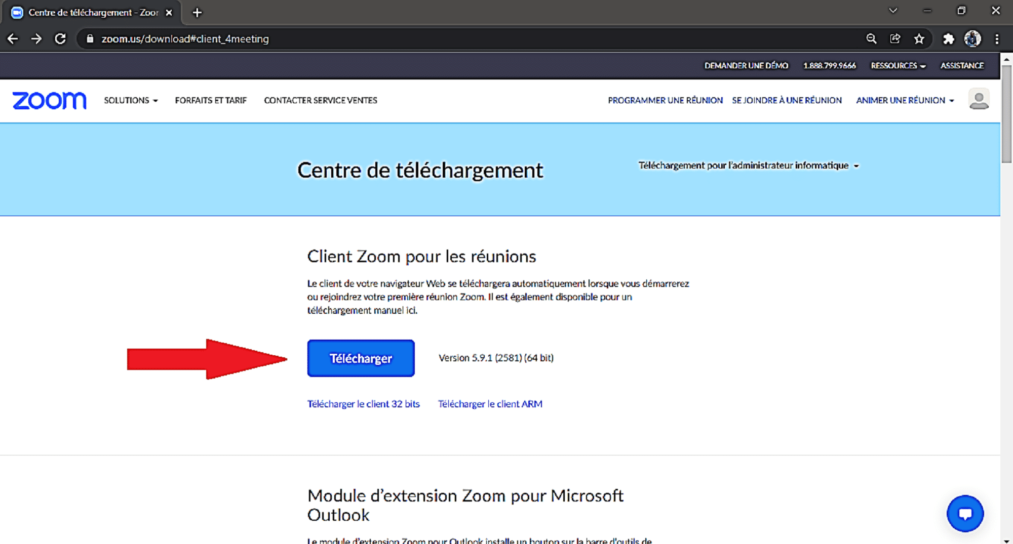This screenshot has height=544, width=1013.
Task: Click the page vertical scrollbar thumb
Action: (x=1006, y=114)
